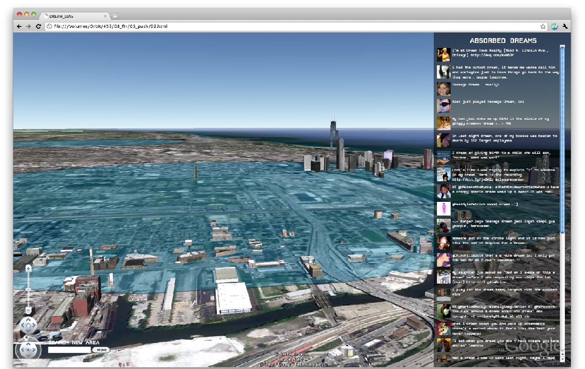Click avatar beside 'strobe light' tweet

(443, 242)
